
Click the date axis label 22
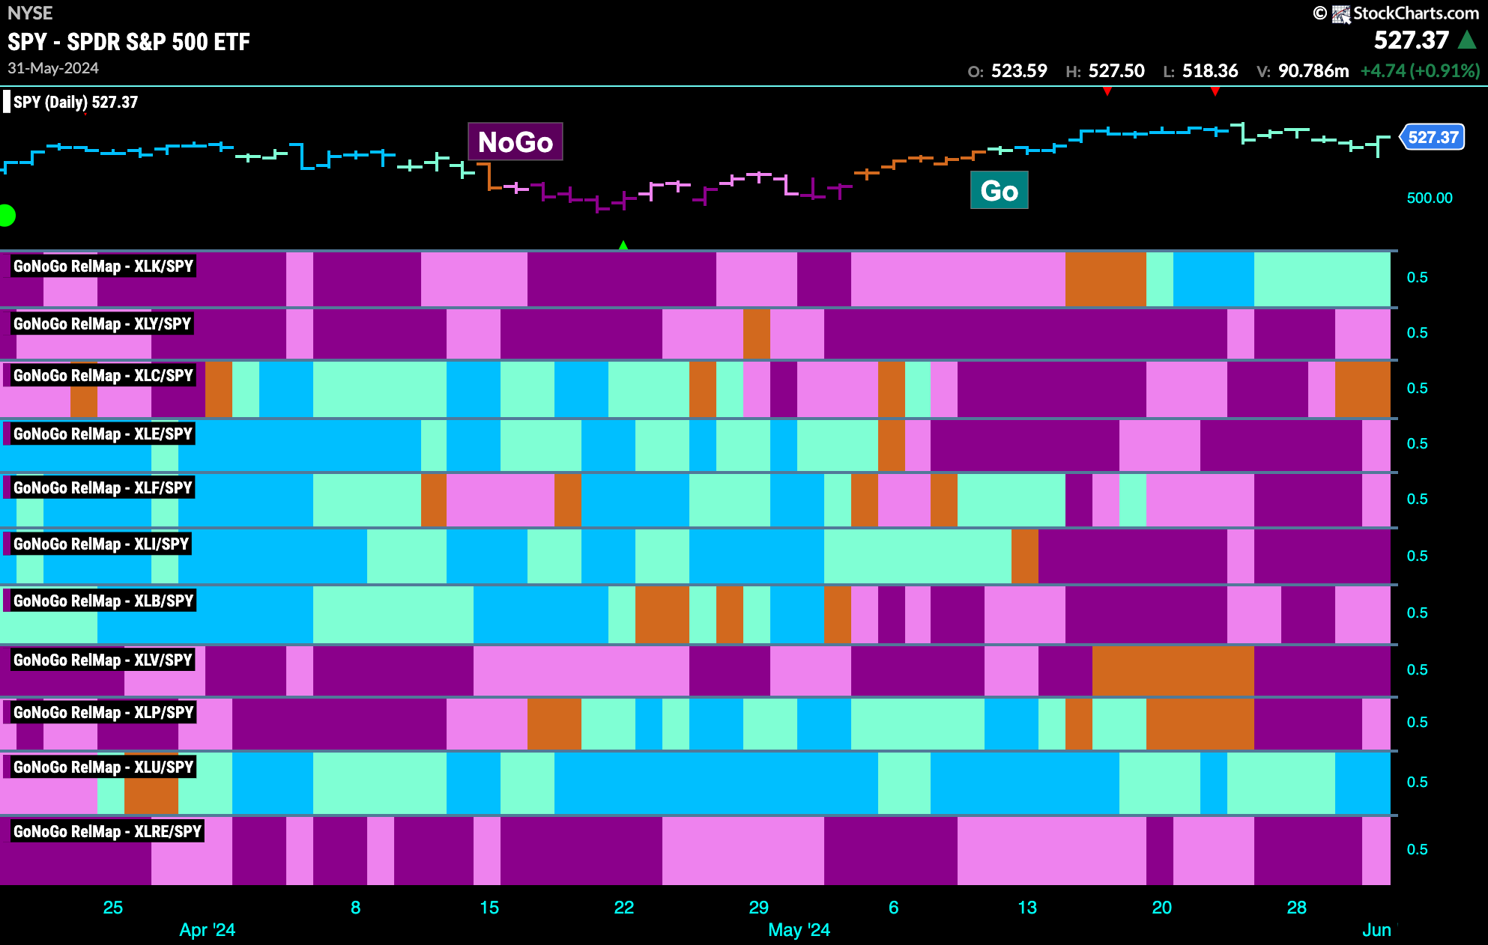[624, 908]
